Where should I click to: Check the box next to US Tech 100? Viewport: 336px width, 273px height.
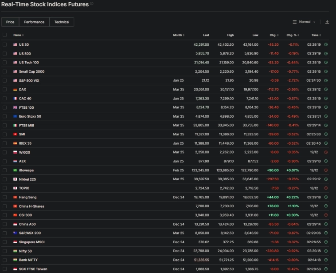tap(5, 63)
